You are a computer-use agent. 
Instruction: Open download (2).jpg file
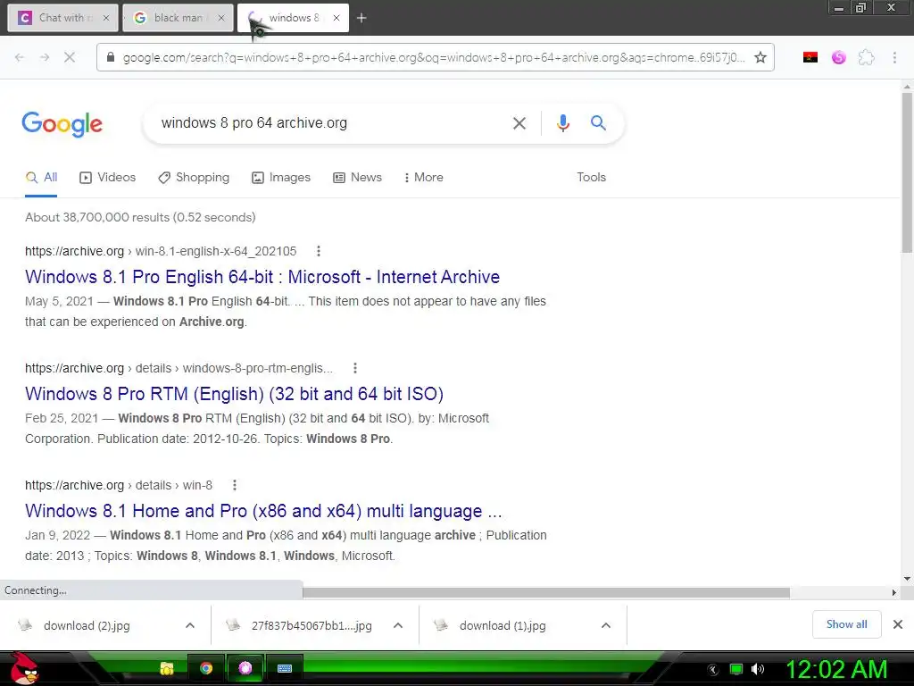pos(87,625)
